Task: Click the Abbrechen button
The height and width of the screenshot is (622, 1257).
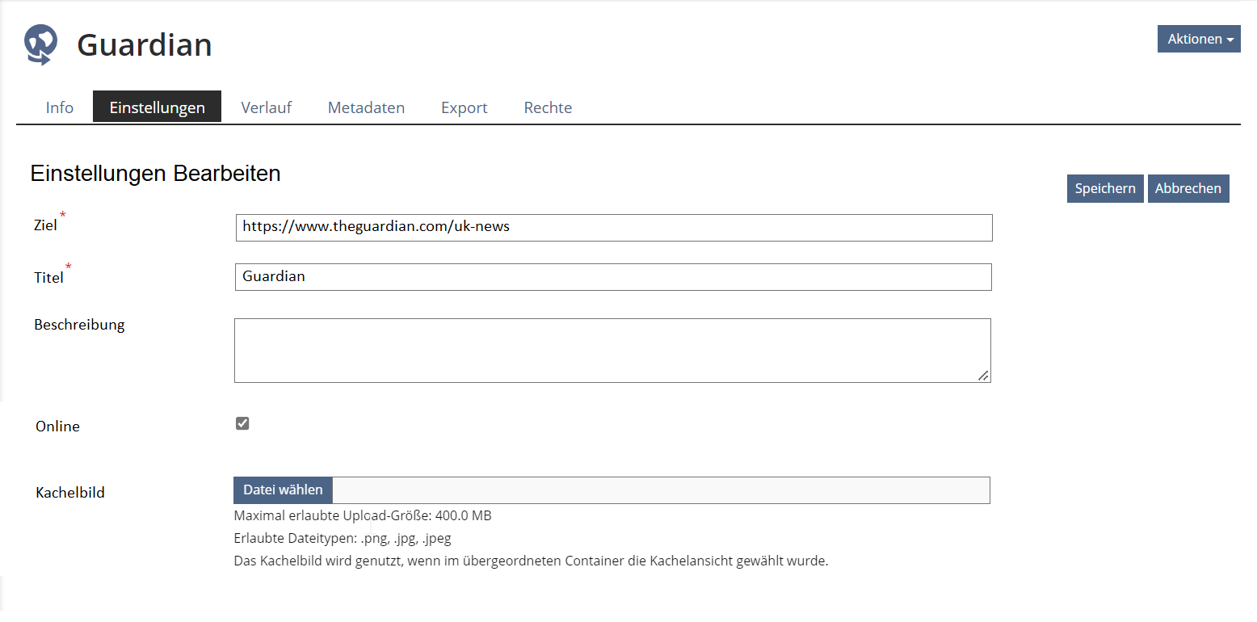Action: click(x=1188, y=188)
